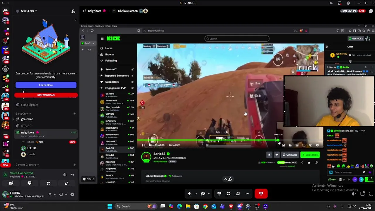This screenshot has height=211, width=375.
Task: Show voice channel chat bubble icon
Action: 371,11
